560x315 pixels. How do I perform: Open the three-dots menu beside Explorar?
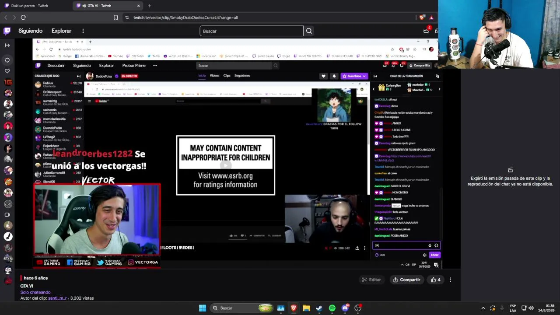(x=83, y=31)
